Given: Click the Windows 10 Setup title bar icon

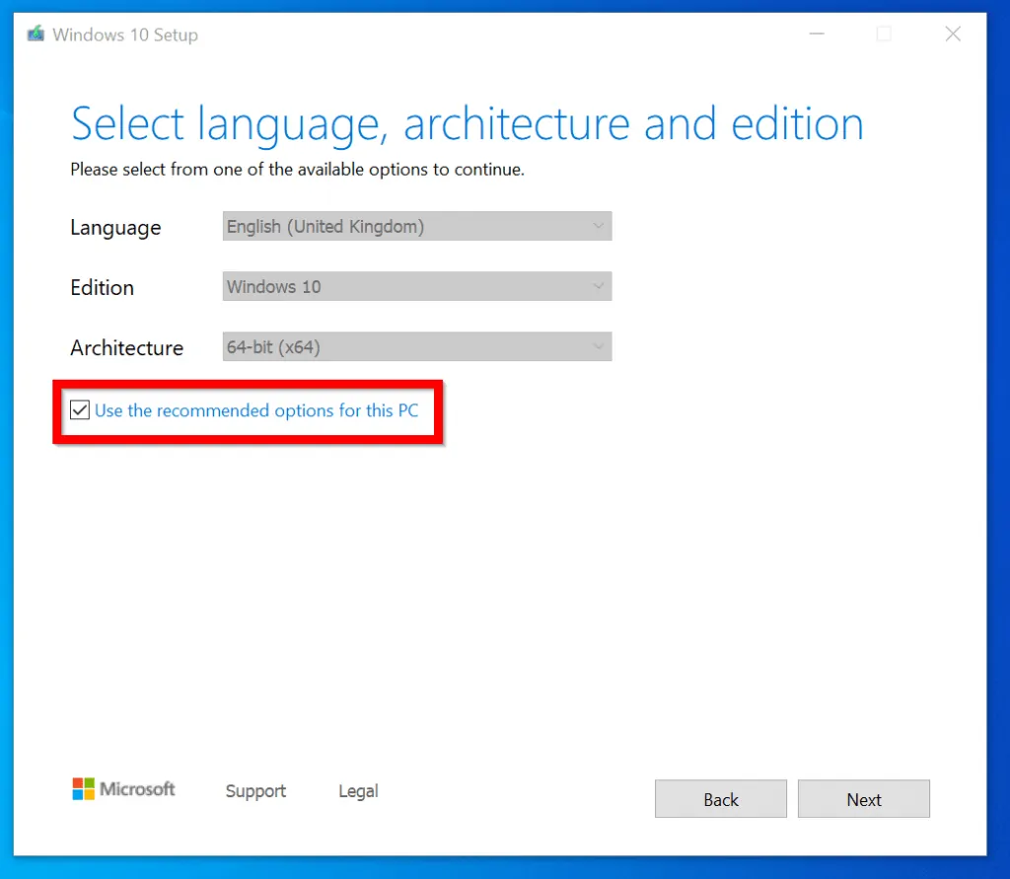Looking at the screenshot, I should pyautogui.click(x=36, y=34).
